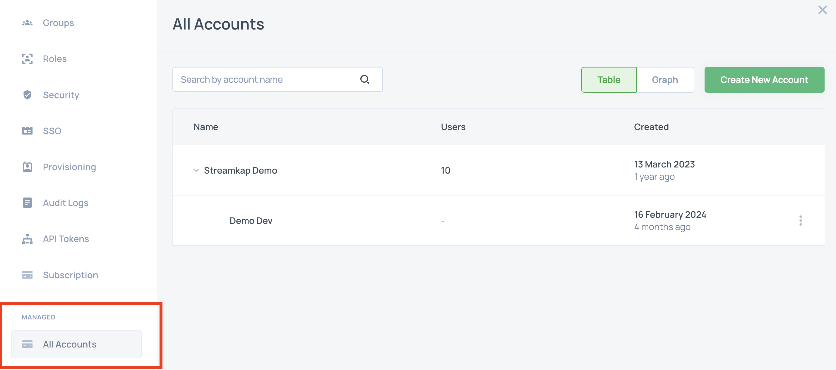
Task: Collapse the Streamkap Demo row chevron
Action: 196,170
